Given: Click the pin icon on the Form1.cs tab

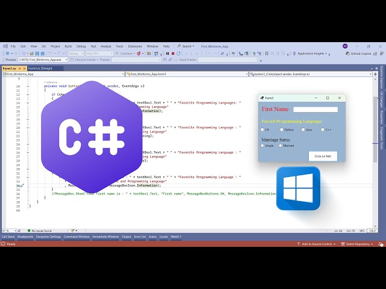Looking at the screenshot, I should click(x=20, y=68).
